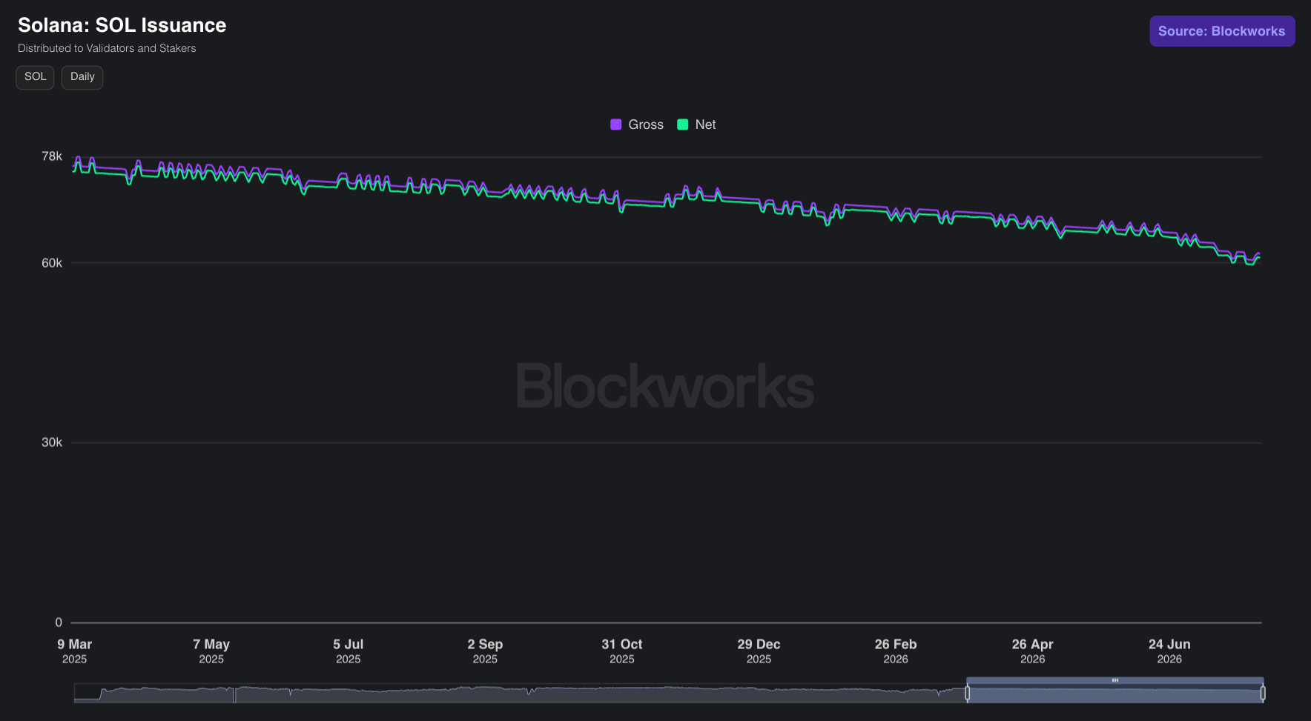Click the 0 y-axis label

coord(59,622)
